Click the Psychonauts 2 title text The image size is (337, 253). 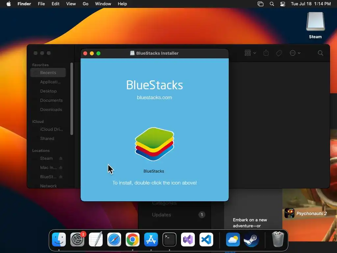click(311, 213)
